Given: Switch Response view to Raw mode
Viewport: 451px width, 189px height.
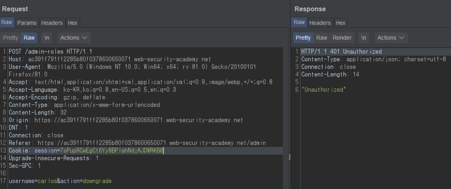Looking at the screenshot, I should click(321, 38).
